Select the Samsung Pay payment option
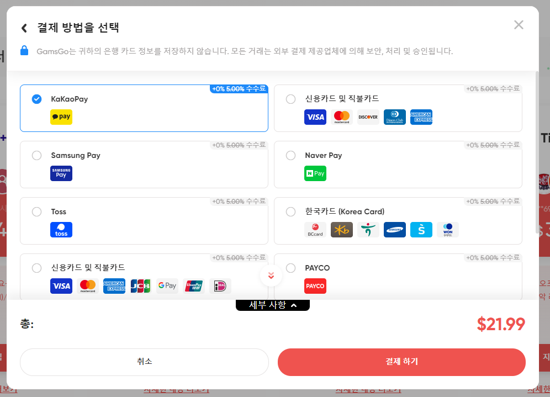Screen dimensions: 550x397 pos(36,155)
